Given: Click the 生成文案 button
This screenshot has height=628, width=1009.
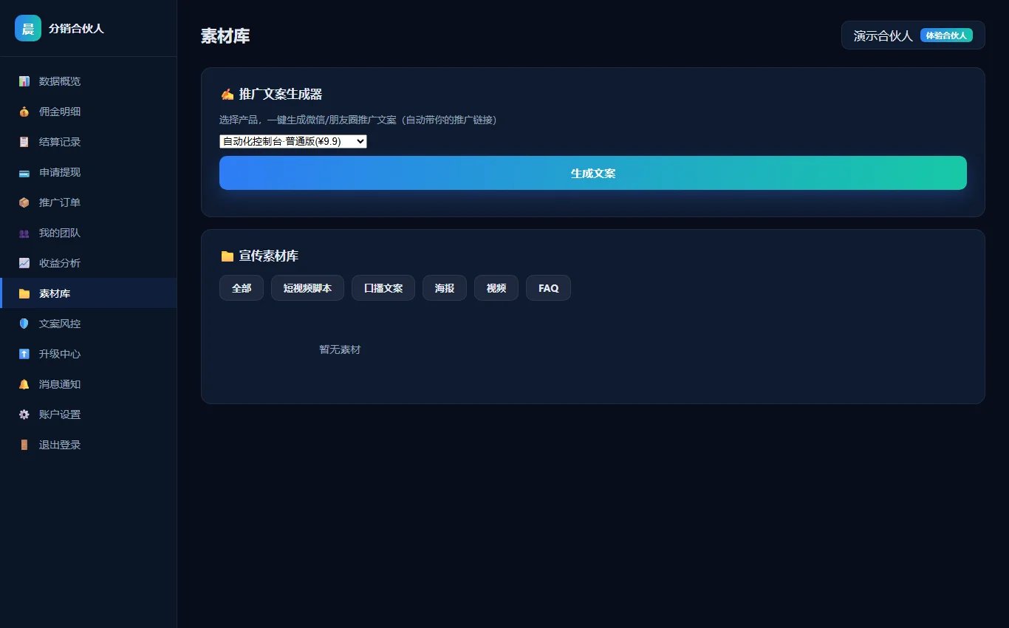Looking at the screenshot, I should 593,173.
